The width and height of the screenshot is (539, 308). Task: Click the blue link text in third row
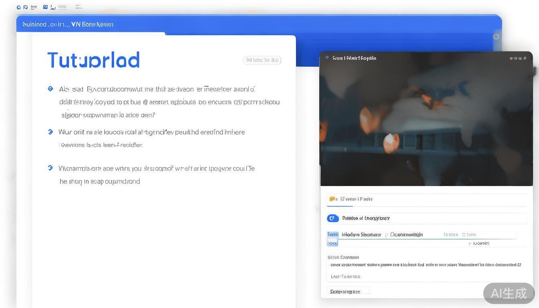coord(451,235)
